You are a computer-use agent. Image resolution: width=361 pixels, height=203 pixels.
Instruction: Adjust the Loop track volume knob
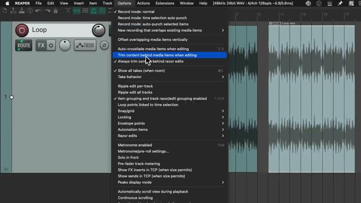[x=99, y=30]
